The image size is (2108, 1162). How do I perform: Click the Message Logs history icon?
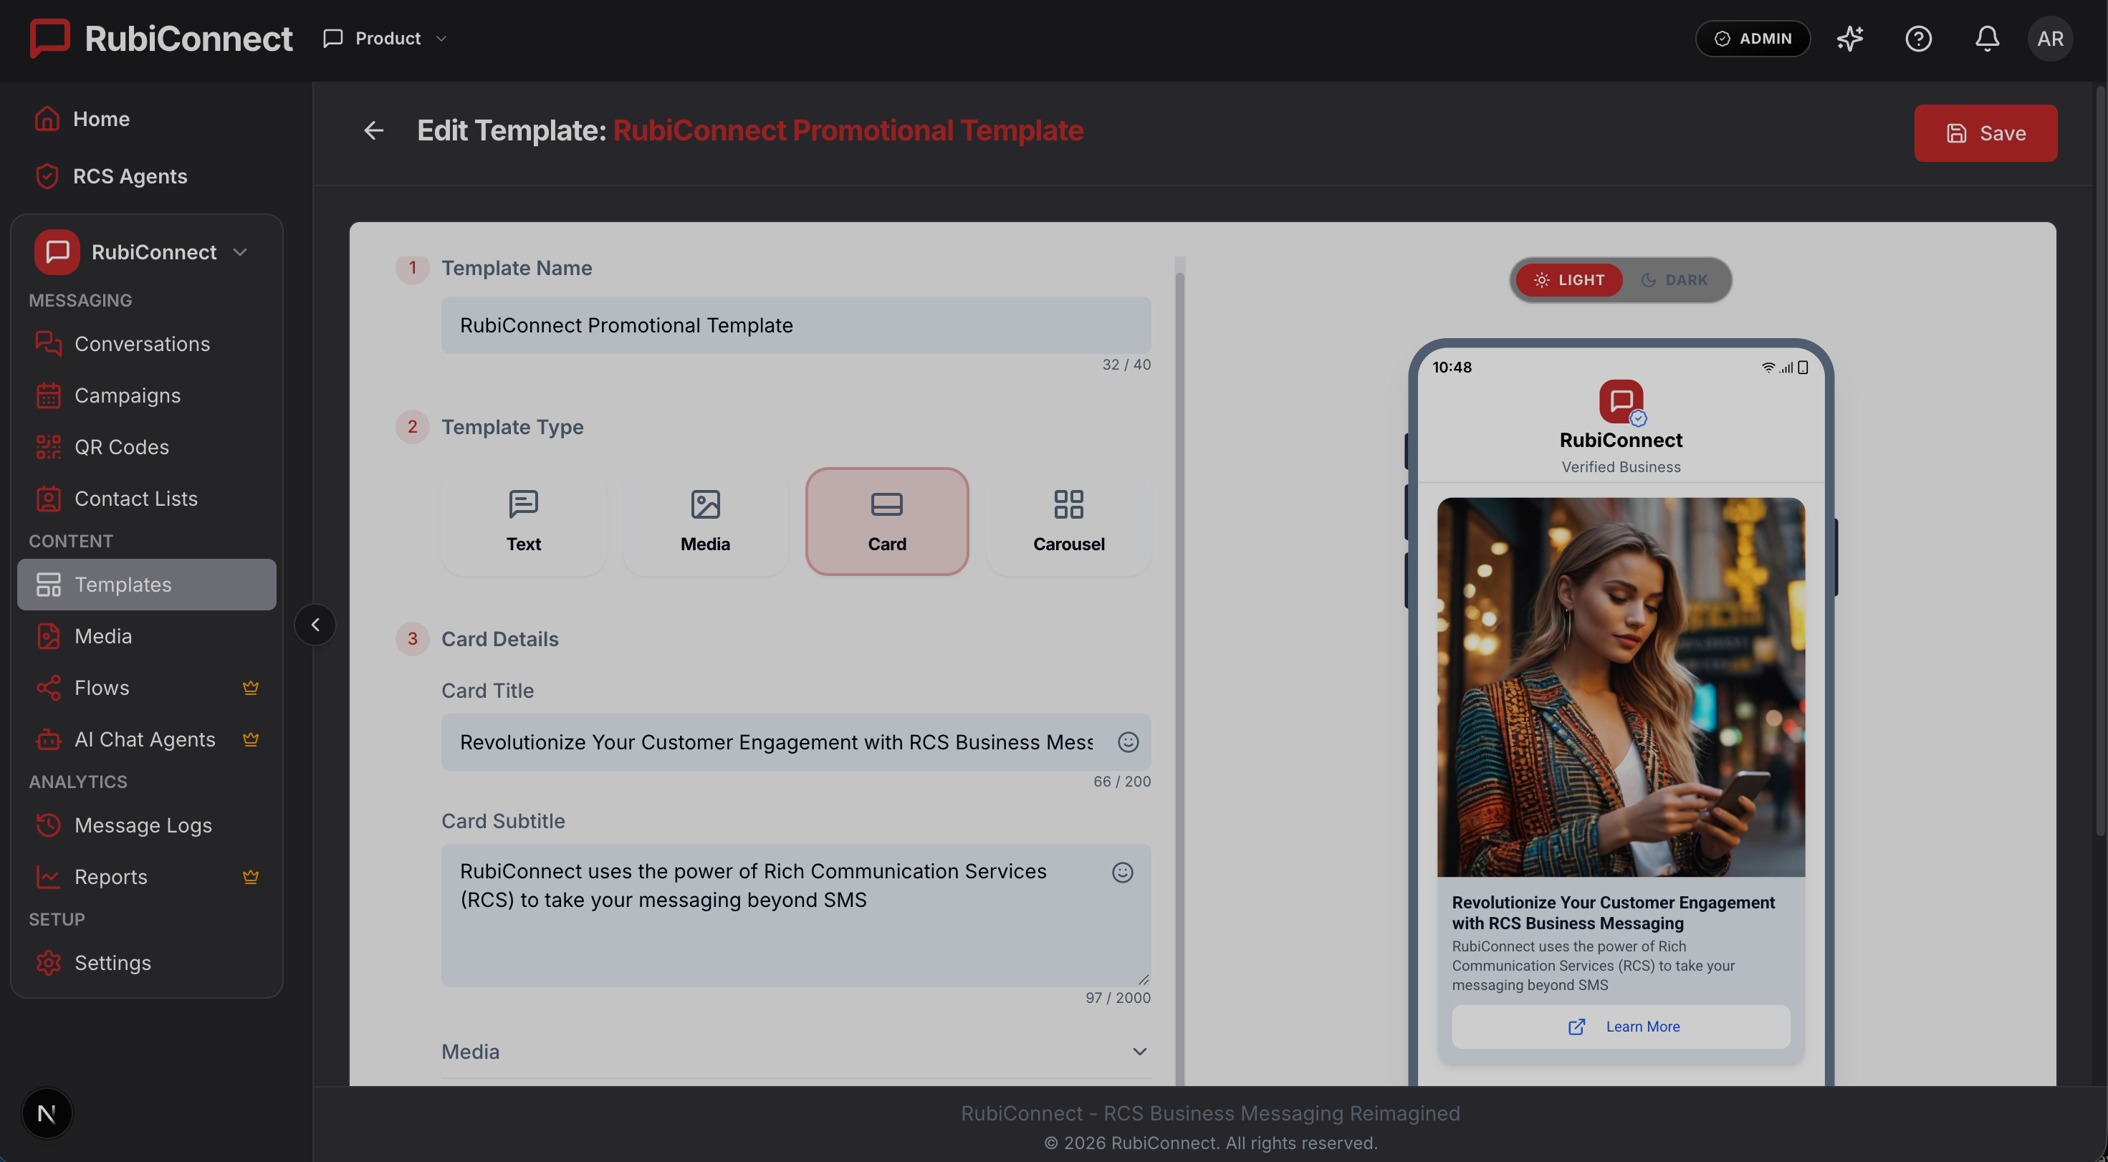48,825
